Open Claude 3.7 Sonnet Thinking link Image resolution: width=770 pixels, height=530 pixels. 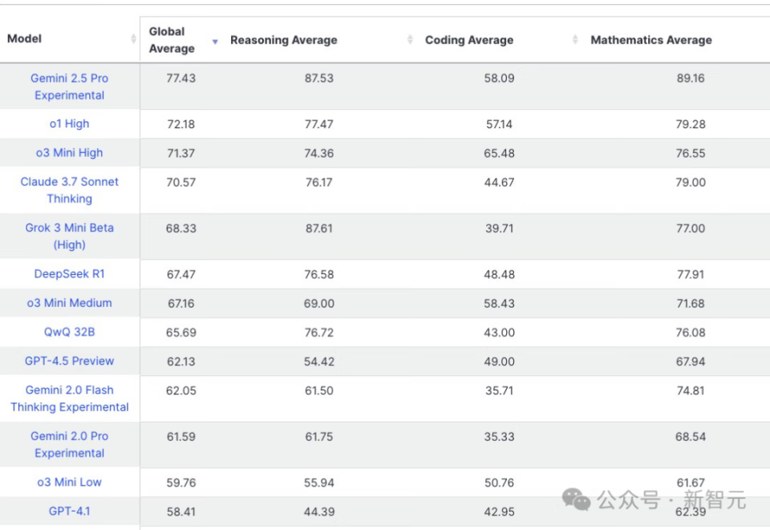[69, 190]
